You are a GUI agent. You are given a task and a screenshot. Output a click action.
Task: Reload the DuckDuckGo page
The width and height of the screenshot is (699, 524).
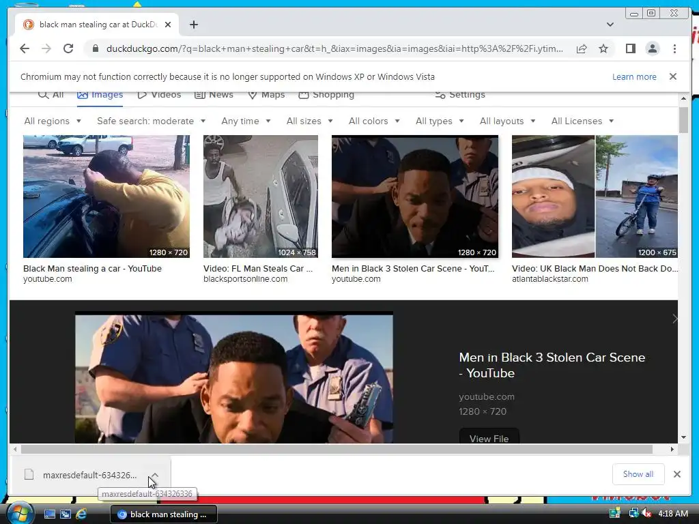tap(68, 48)
